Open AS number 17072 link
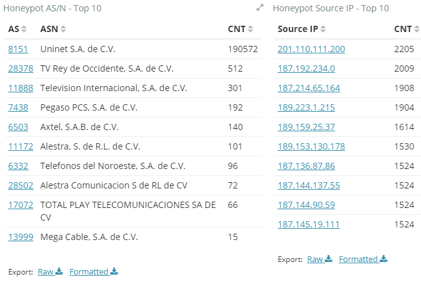 [x=21, y=205]
